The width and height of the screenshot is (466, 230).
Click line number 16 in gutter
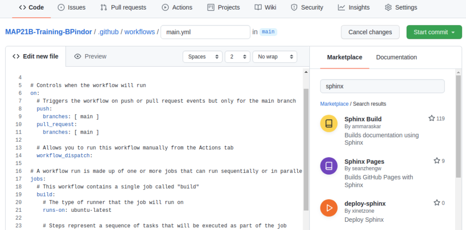18,171
